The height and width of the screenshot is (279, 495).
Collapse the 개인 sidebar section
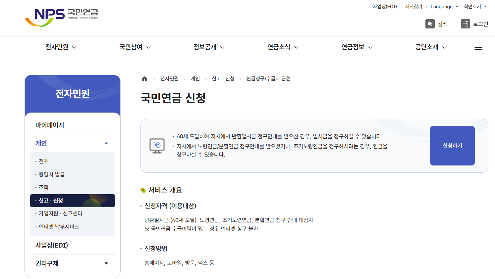[x=106, y=143]
